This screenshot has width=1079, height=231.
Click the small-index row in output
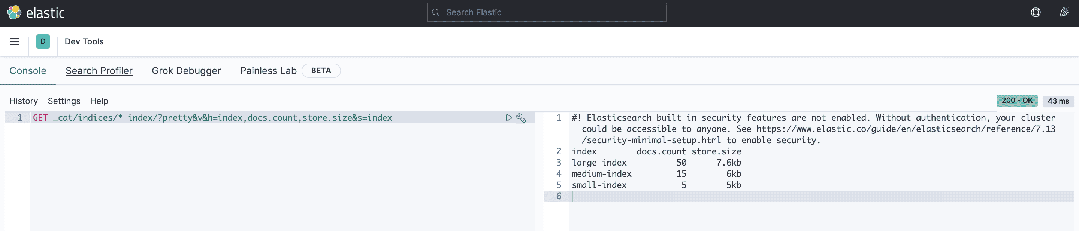point(656,185)
